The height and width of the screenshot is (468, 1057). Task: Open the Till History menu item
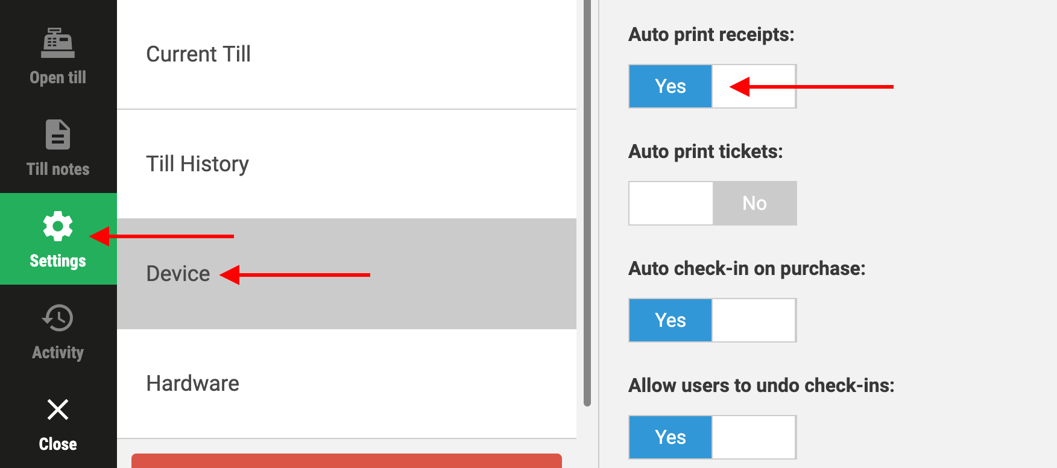click(347, 164)
